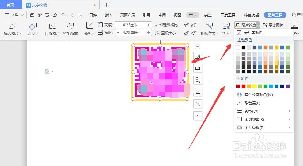The width and height of the screenshot is (303, 166).
Task: Switch to the Start (开始) ribbon tab
Action: [x=93, y=15]
